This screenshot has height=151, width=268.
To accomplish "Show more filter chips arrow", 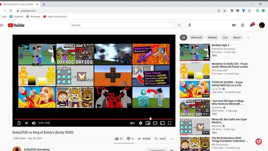I will [x=248, y=38].
